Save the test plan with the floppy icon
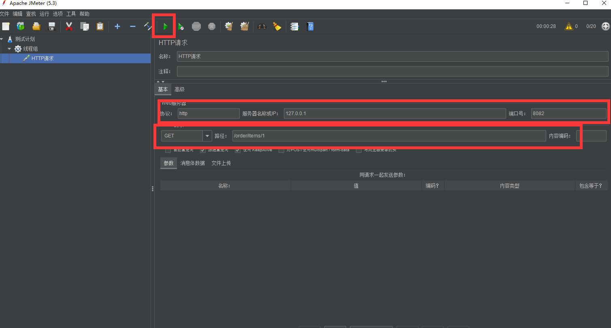611x328 pixels. [x=52, y=26]
